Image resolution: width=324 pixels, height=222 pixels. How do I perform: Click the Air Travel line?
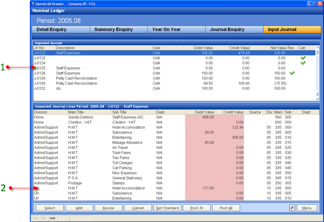[x=176, y=148]
